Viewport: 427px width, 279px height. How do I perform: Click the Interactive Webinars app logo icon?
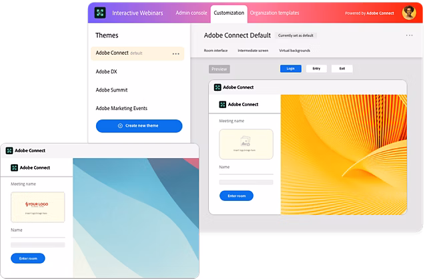pyautogui.click(x=100, y=13)
